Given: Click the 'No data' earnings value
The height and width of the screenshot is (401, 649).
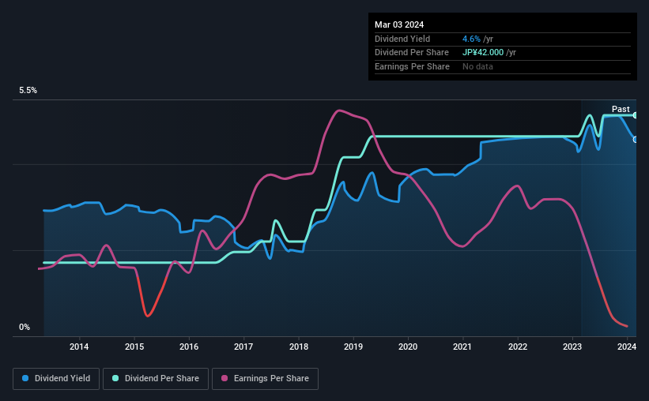Looking at the screenshot, I should pos(477,66).
